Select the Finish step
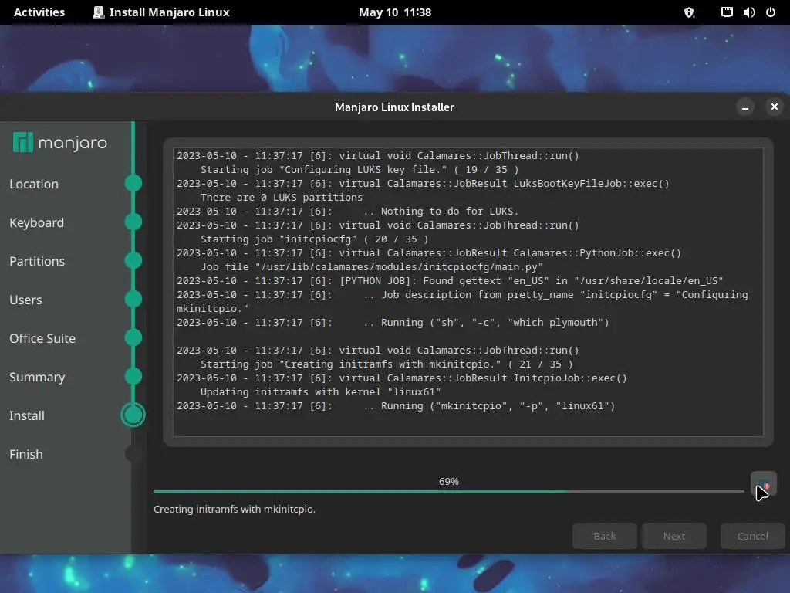The height and width of the screenshot is (593, 790). pyautogui.click(x=26, y=454)
